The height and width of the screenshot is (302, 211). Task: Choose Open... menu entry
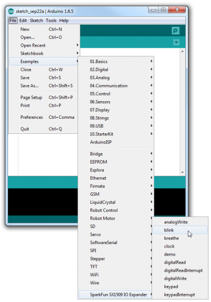coord(44,37)
